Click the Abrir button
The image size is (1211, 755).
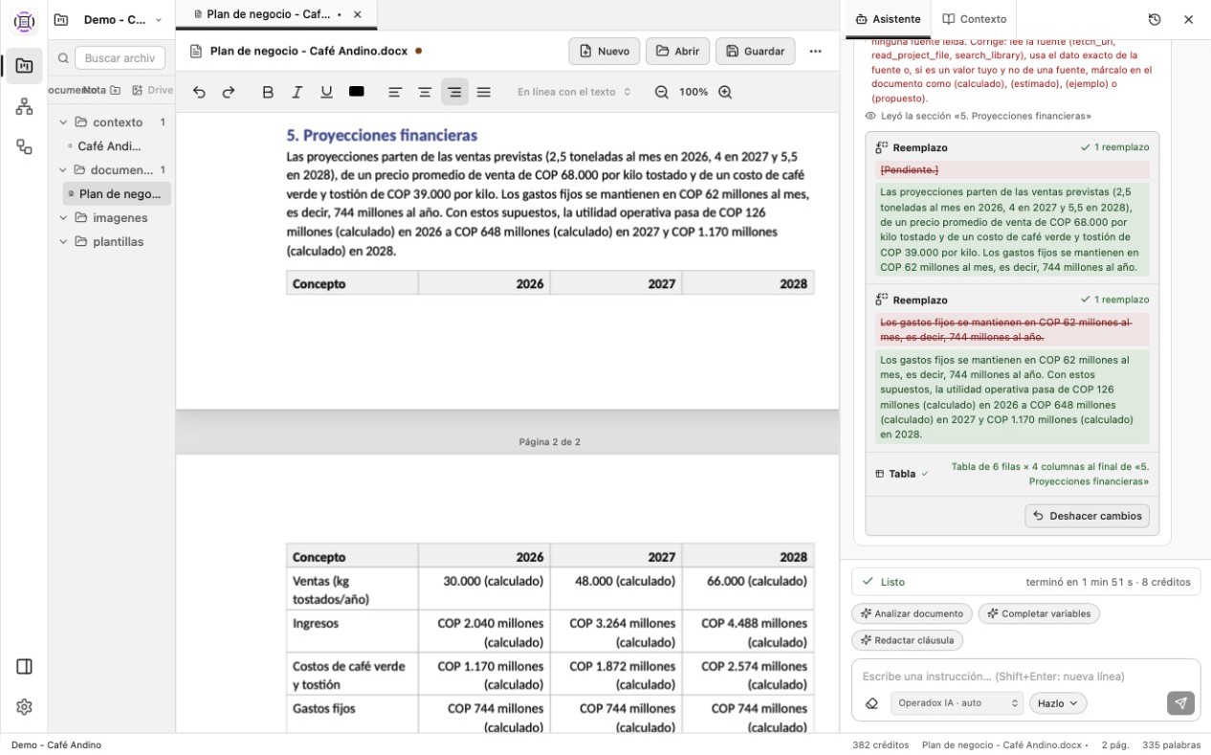click(678, 51)
